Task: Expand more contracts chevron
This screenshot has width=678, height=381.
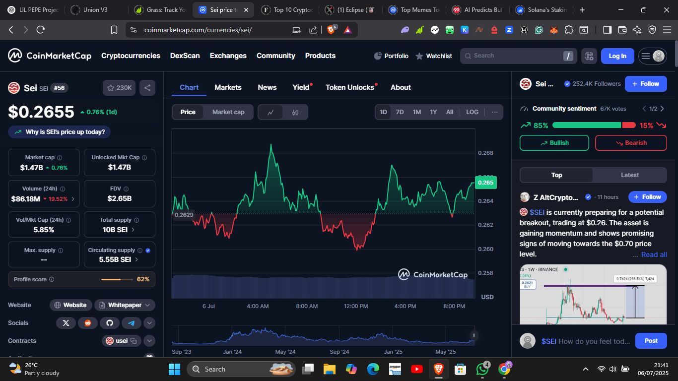Action: [149, 341]
